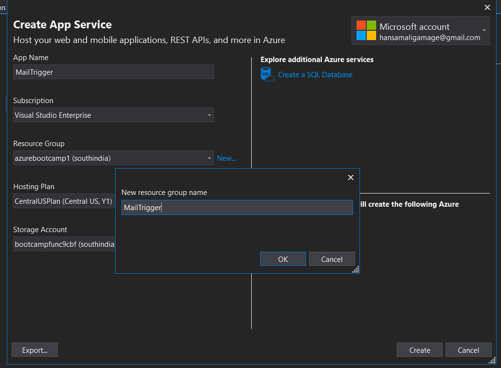Edit the App Name text field
This screenshot has height=368, width=501.
click(114, 72)
